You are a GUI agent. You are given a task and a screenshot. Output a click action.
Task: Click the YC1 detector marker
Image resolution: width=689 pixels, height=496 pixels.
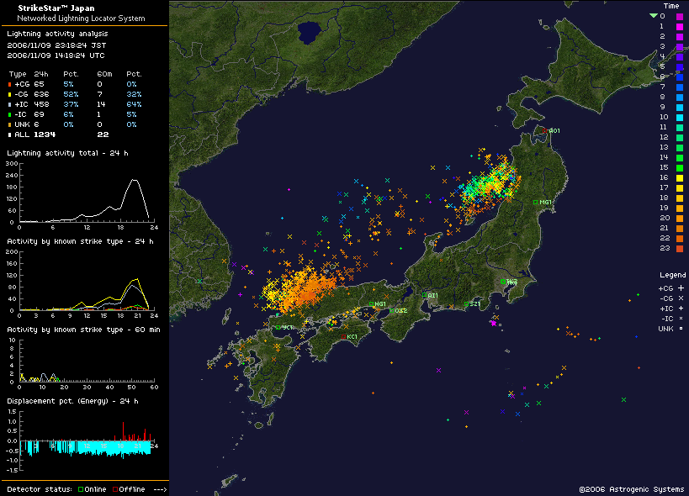(277, 327)
